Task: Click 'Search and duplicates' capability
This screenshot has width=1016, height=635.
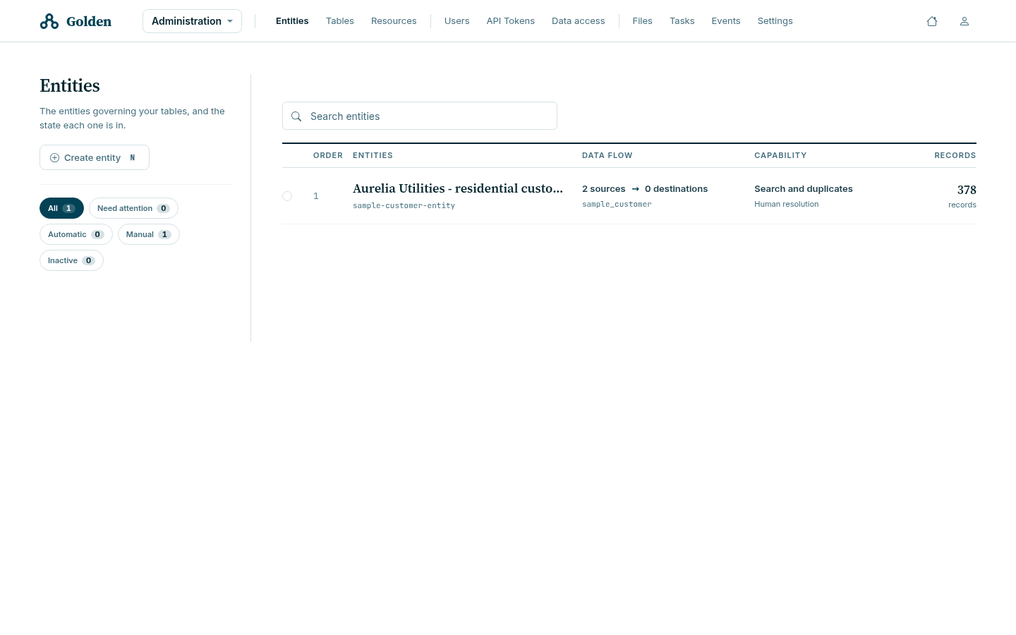Action: (804, 189)
